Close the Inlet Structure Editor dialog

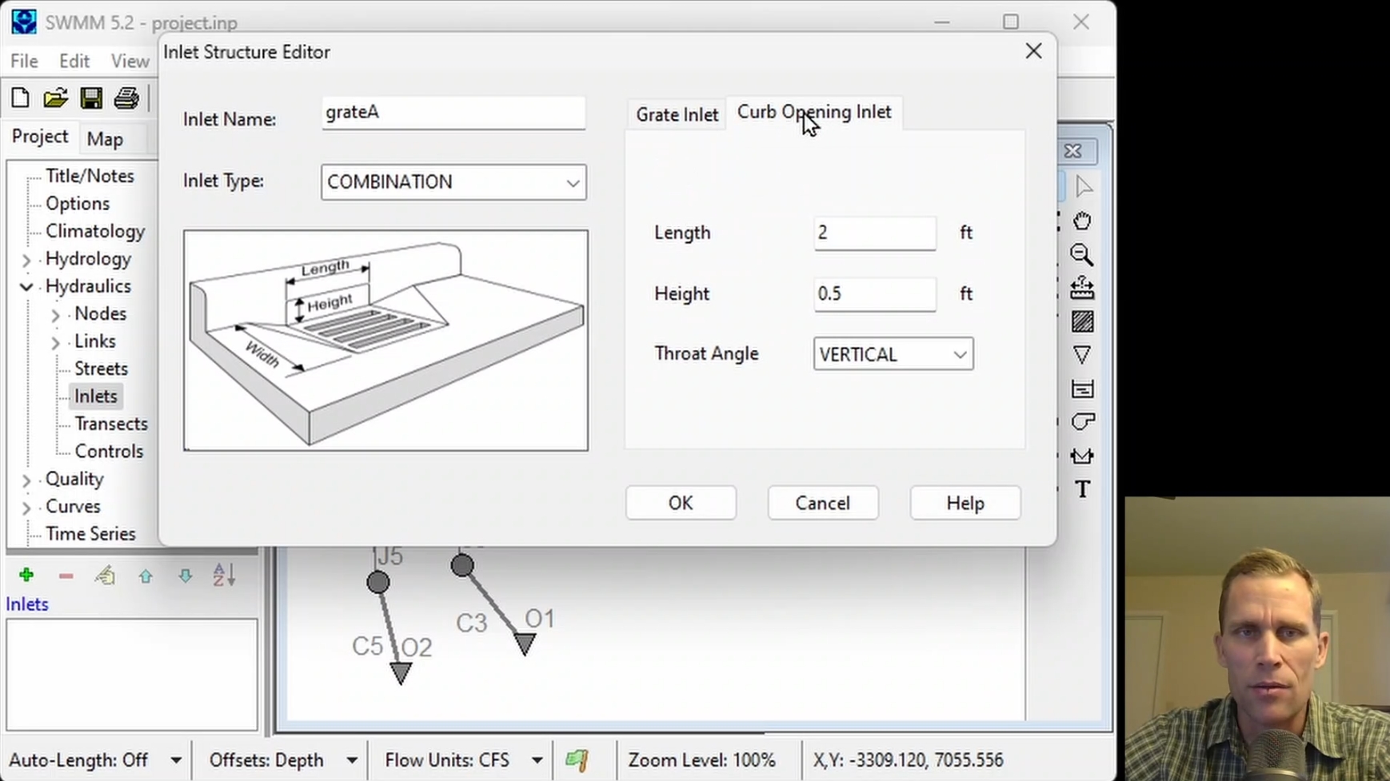[x=1033, y=51]
